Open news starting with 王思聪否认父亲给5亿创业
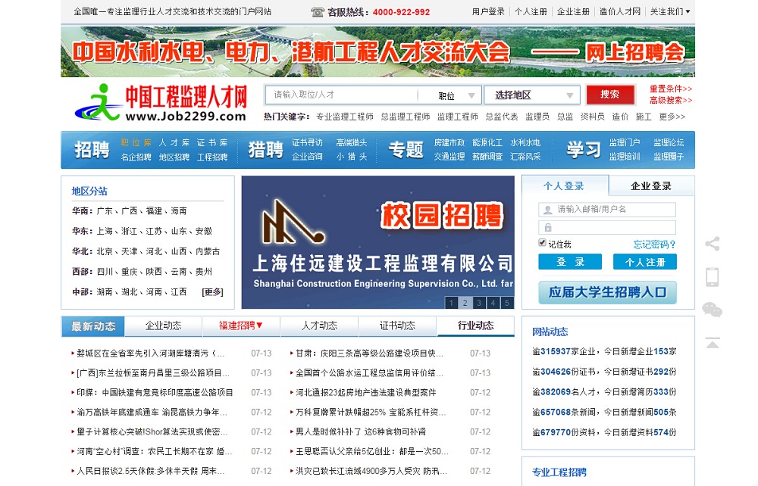 coord(371,452)
